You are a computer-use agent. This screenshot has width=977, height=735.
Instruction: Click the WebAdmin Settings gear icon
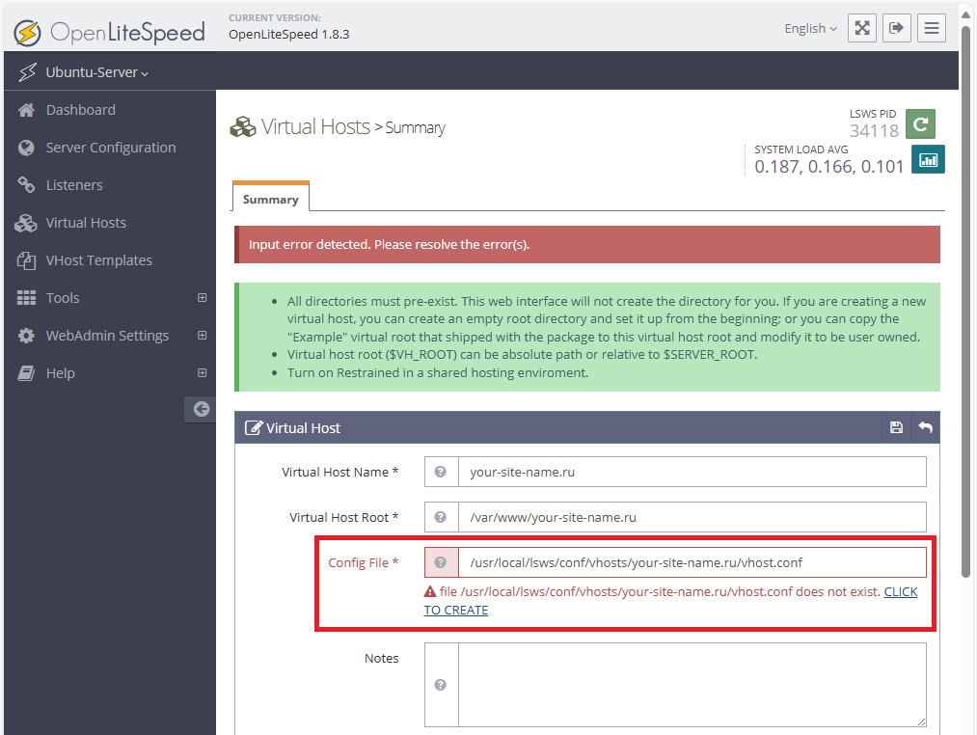click(x=26, y=336)
